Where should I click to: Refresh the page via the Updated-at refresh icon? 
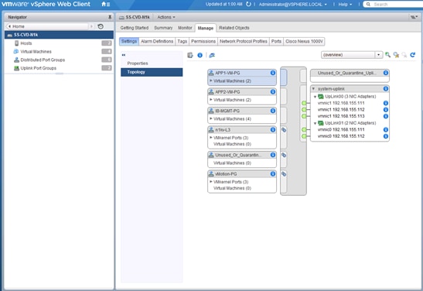248,5
